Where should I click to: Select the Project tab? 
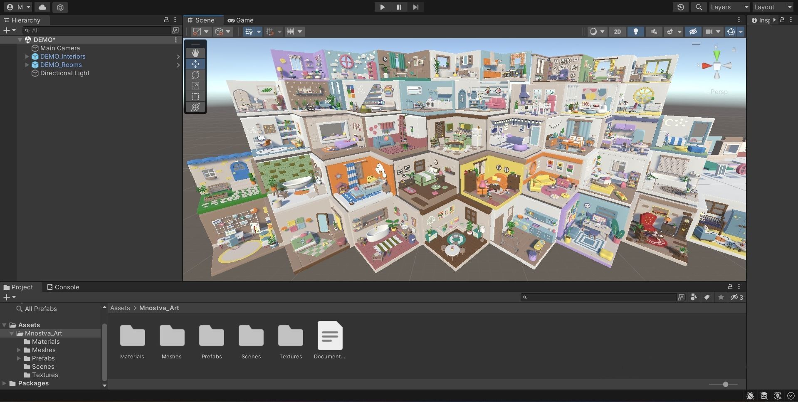point(18,287)
